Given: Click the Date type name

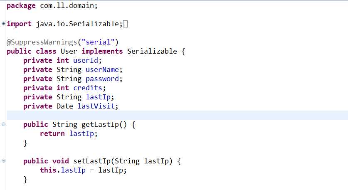Looking at the screenshot, I should tap(65, 106).
